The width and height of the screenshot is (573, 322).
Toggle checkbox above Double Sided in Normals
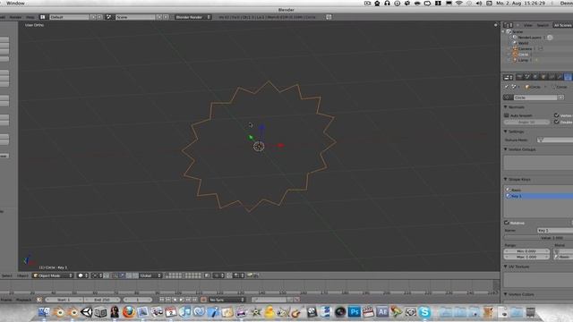[x=557, y=115]
